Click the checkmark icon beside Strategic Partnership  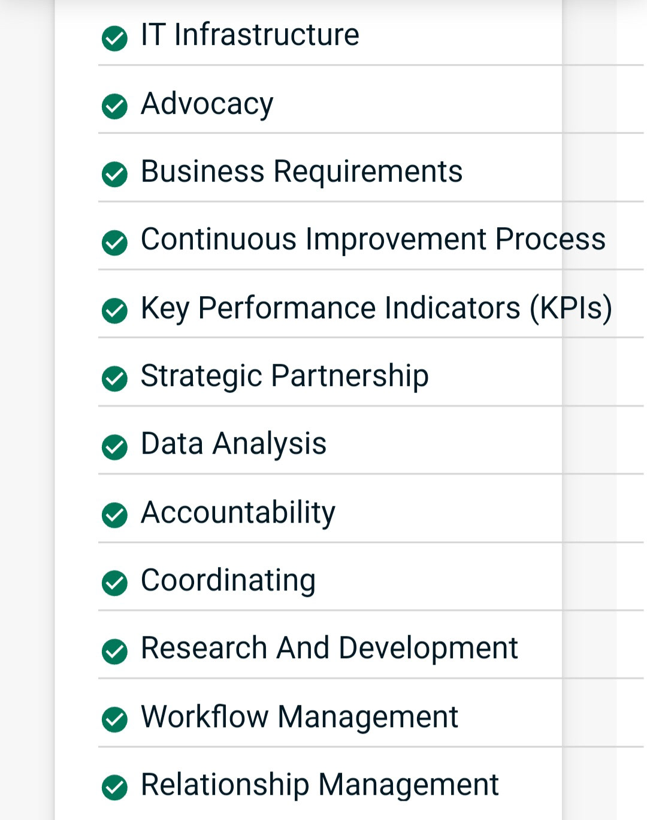[x=114, y=379]
